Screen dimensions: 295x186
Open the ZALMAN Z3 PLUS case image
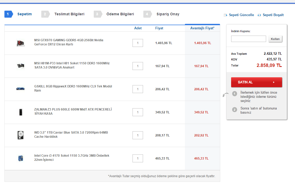(x=21, y=112)
